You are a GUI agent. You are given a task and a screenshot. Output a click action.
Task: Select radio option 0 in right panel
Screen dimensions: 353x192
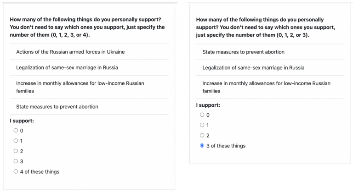202,115
